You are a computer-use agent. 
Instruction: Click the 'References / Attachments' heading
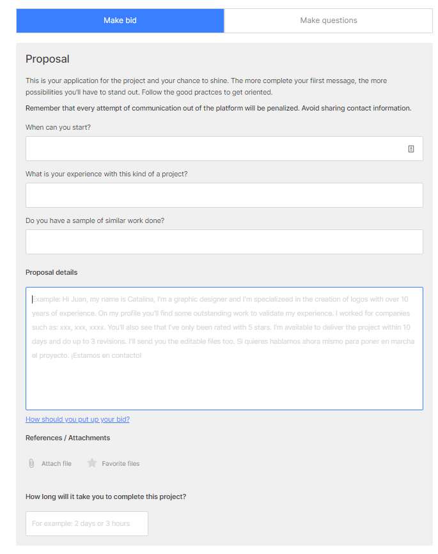68,438
